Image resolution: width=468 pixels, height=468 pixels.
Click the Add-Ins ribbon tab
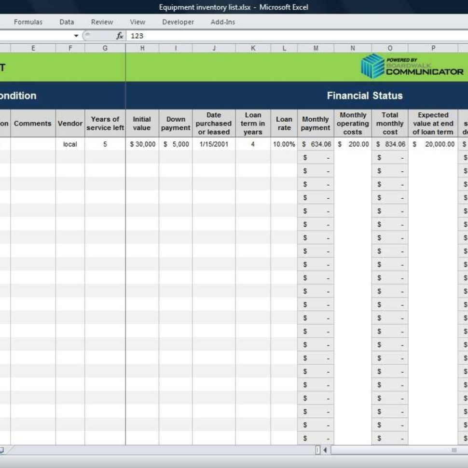coord(222,22)
